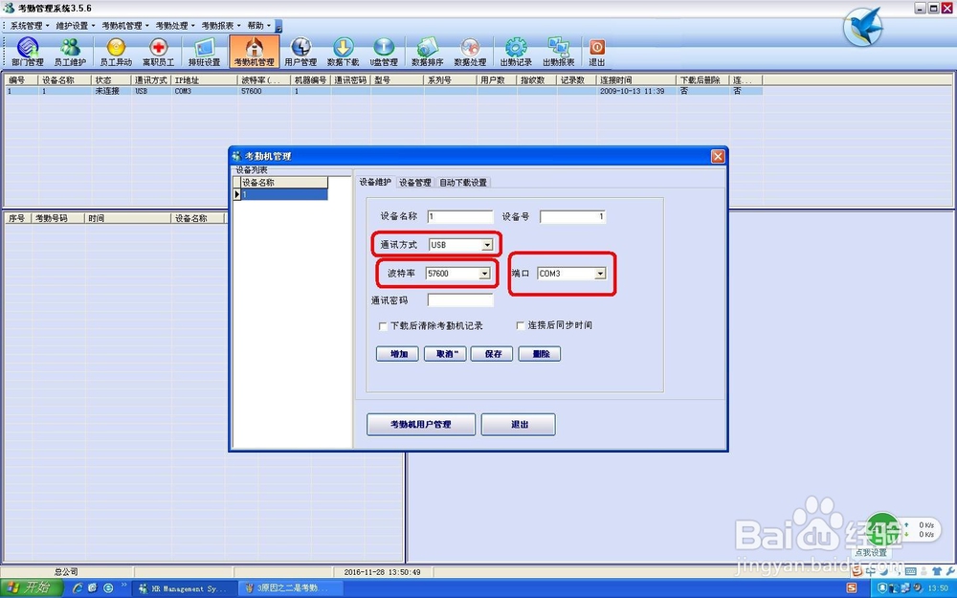The height and width of the screenshot is (598, 957).
Task: Click the 删除 button
Action: [540, 354]
